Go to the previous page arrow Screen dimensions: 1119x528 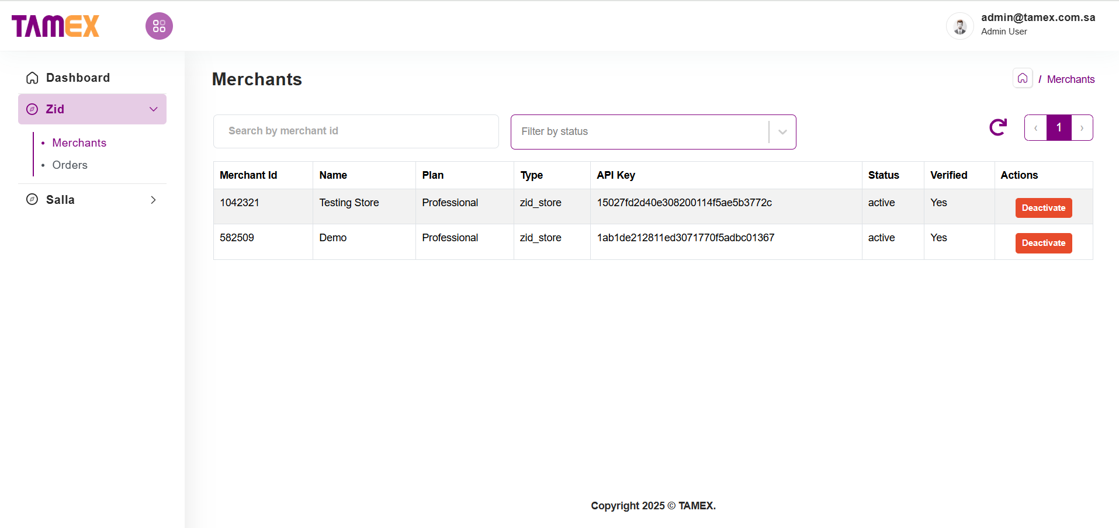point(1035,128)
